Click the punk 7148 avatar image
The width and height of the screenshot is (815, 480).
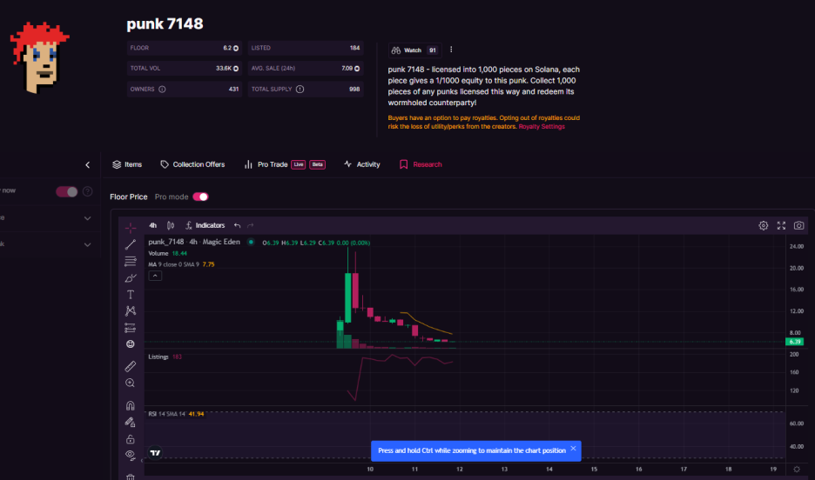tap(39, 57)
